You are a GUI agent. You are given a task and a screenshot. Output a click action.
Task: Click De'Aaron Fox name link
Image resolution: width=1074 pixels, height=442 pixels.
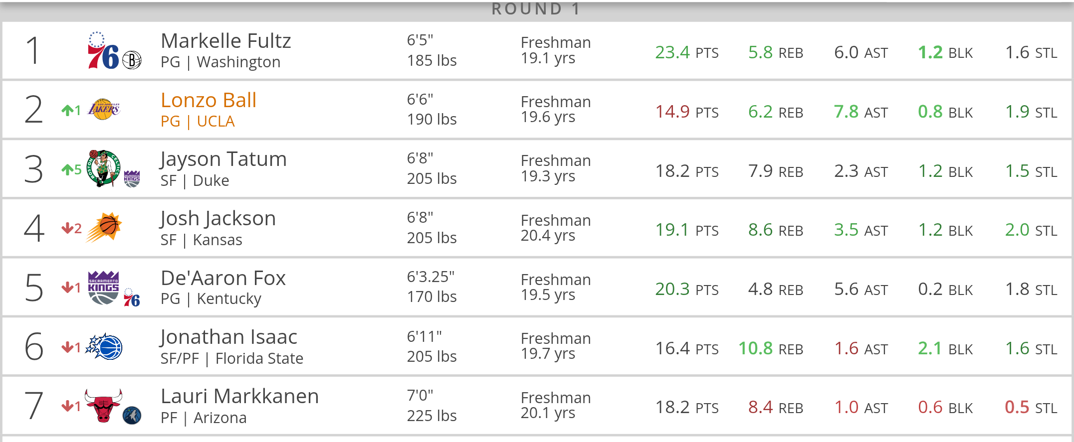coord(223,278)
